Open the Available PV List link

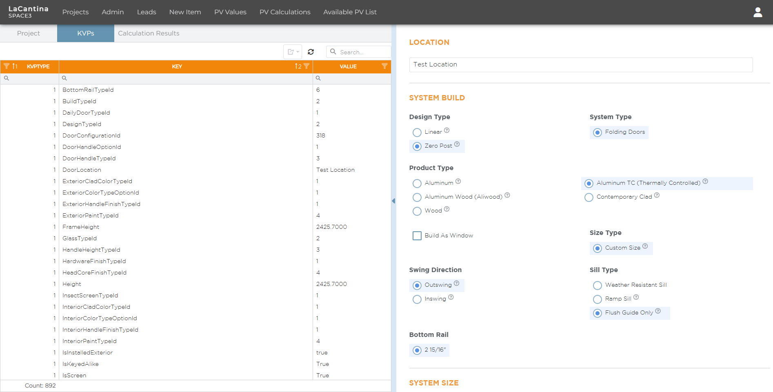pos(350,12)
